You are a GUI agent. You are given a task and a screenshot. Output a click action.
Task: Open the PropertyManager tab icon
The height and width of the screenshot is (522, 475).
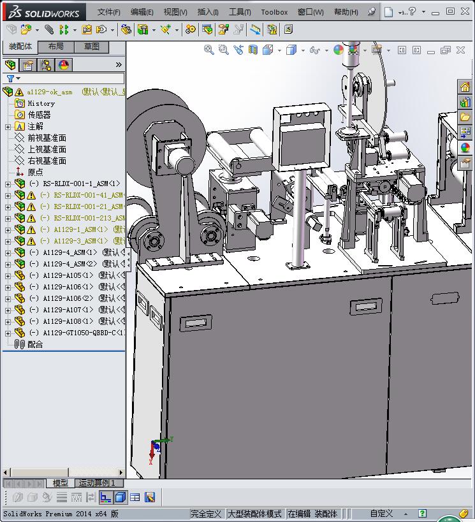point(27,65)
